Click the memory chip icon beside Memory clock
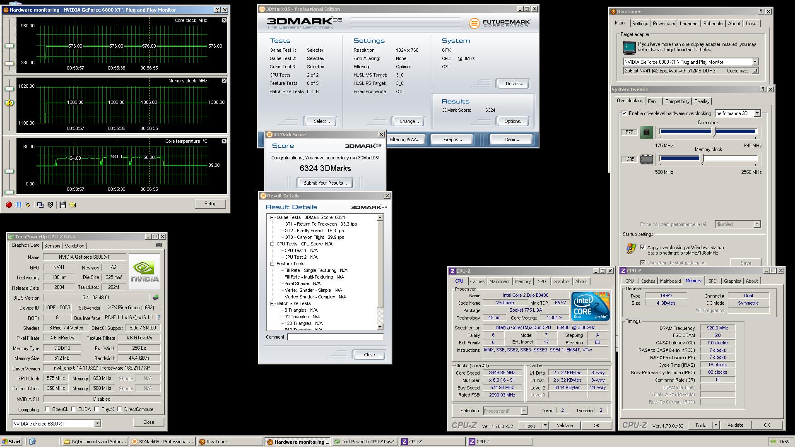 click(x=646, y=159)
